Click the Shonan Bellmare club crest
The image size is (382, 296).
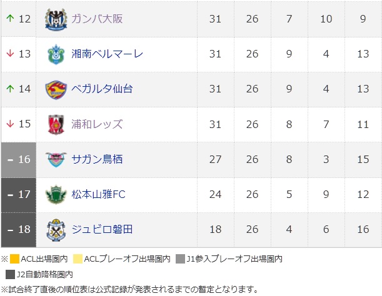pyautogui.click(x=56, y=54)
